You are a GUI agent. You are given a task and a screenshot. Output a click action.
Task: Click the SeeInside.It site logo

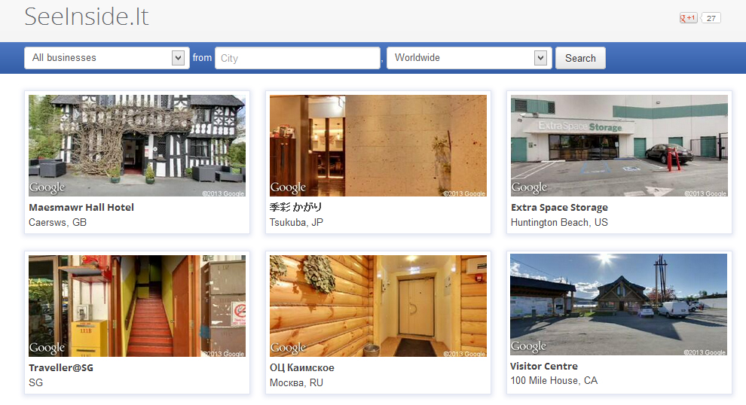coord(87,17)
